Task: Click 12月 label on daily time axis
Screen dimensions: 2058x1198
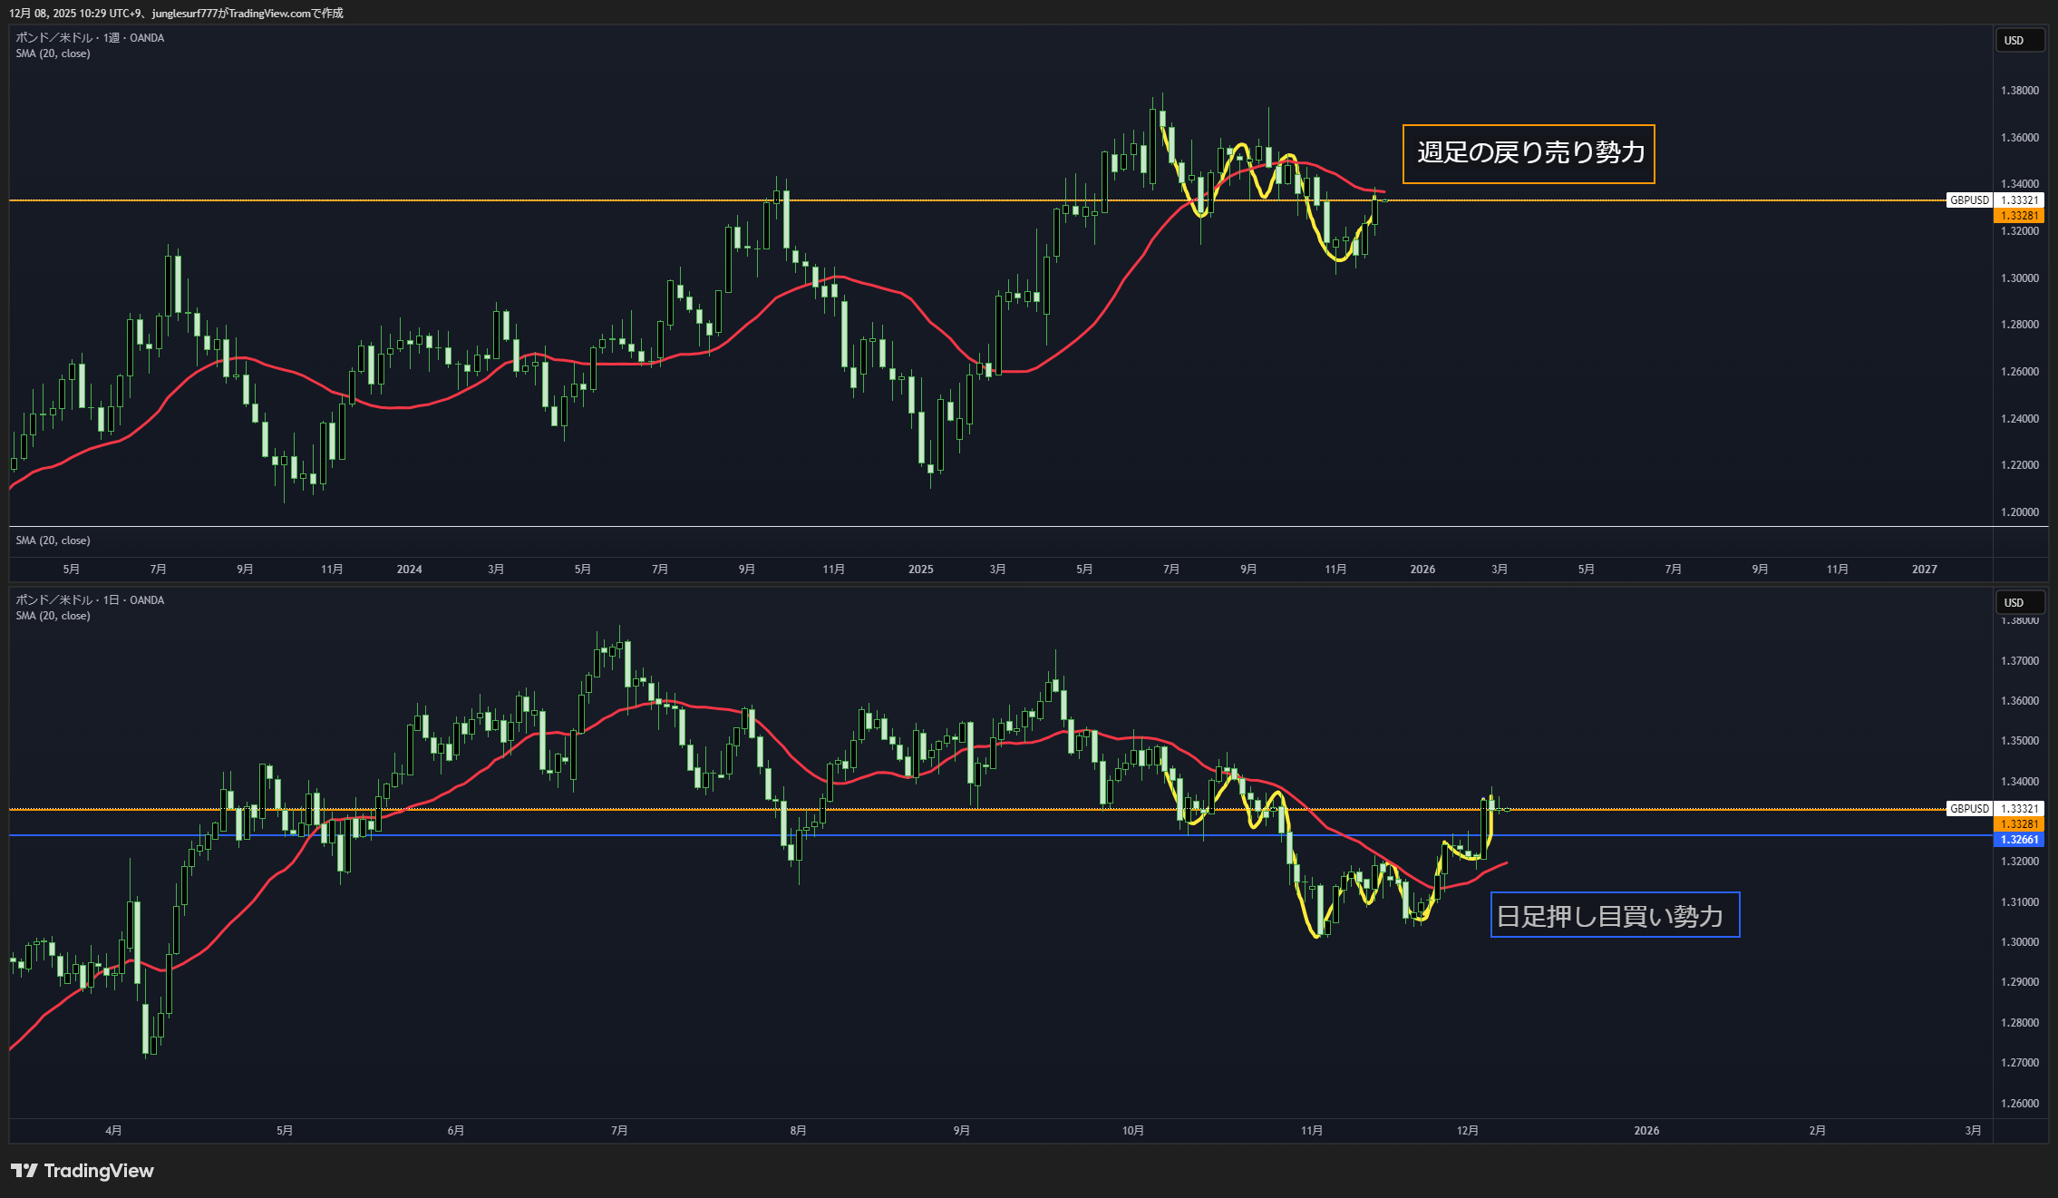Action: 1467,1131
